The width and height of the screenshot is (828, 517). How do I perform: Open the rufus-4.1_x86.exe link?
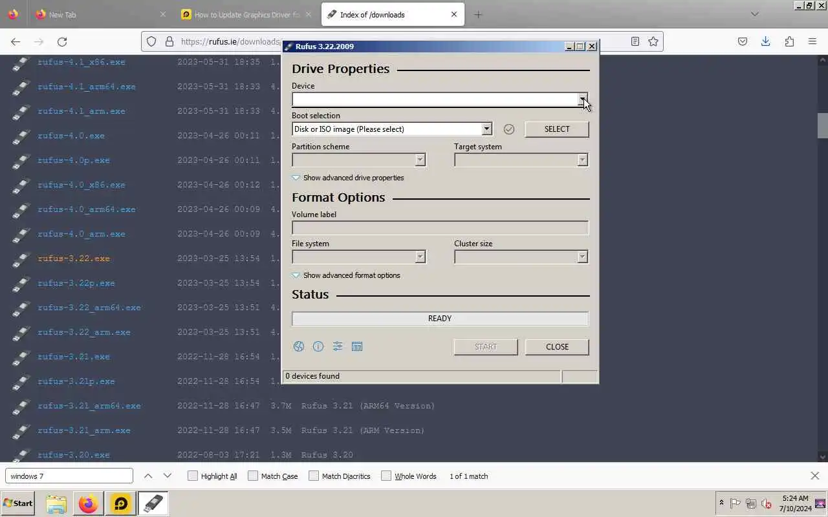[x=82, y=62]
